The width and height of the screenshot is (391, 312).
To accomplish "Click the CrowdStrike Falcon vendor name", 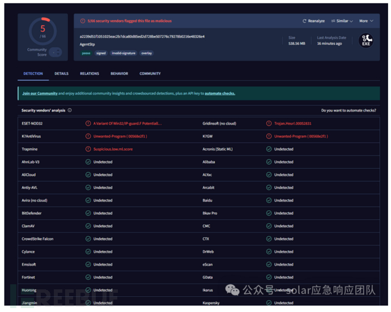I will [x=37, y=239].
